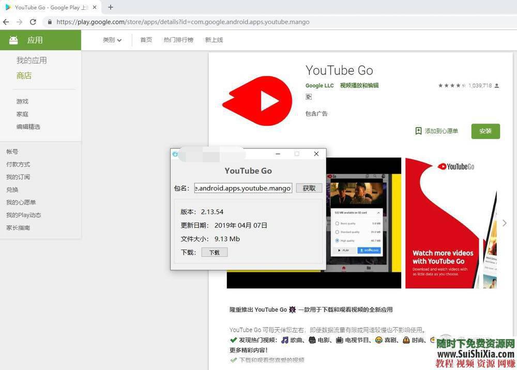The width and height of the screenshot is (517, 370).
Task: Go to 首页 home tab
Action: [x=146, y=40]
